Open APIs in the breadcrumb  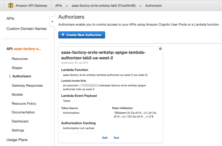click(58, 6)
